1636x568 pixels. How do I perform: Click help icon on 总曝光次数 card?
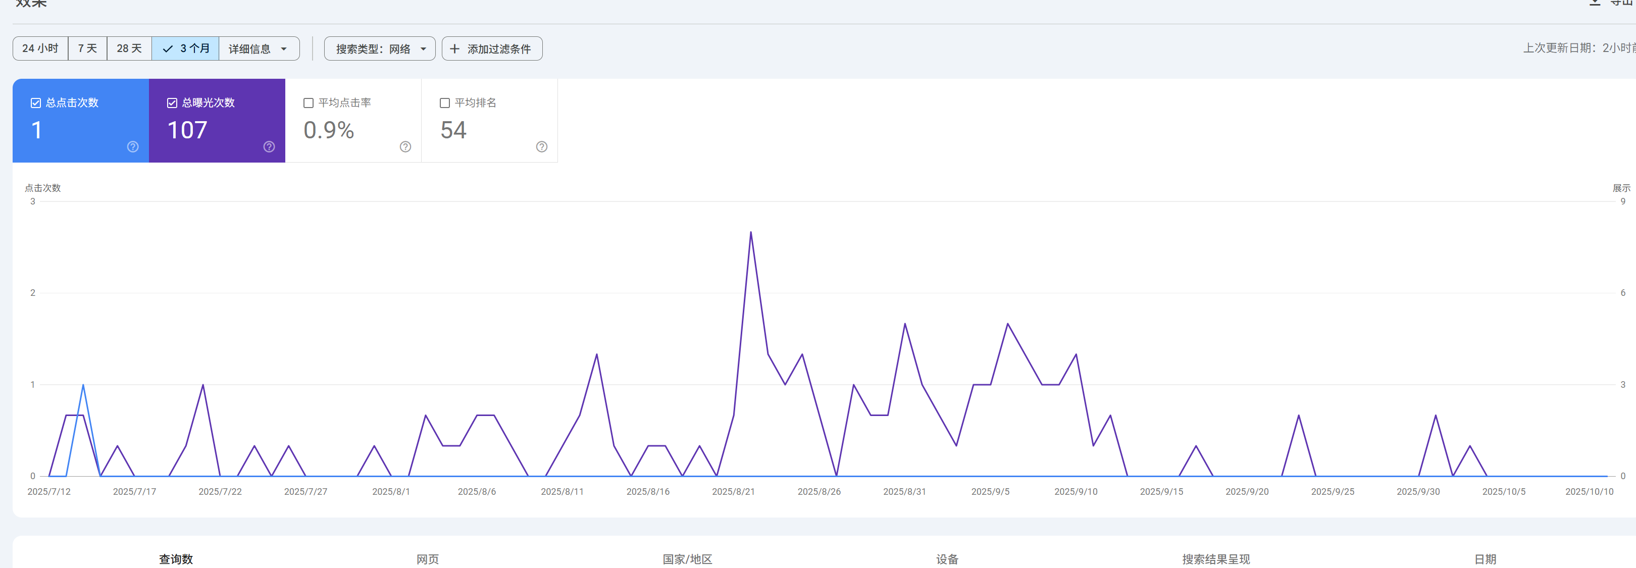[269, 147]
